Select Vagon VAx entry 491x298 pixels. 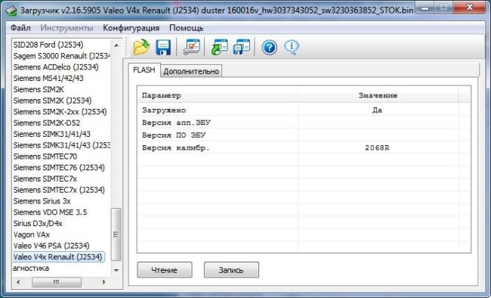[31, 234]
